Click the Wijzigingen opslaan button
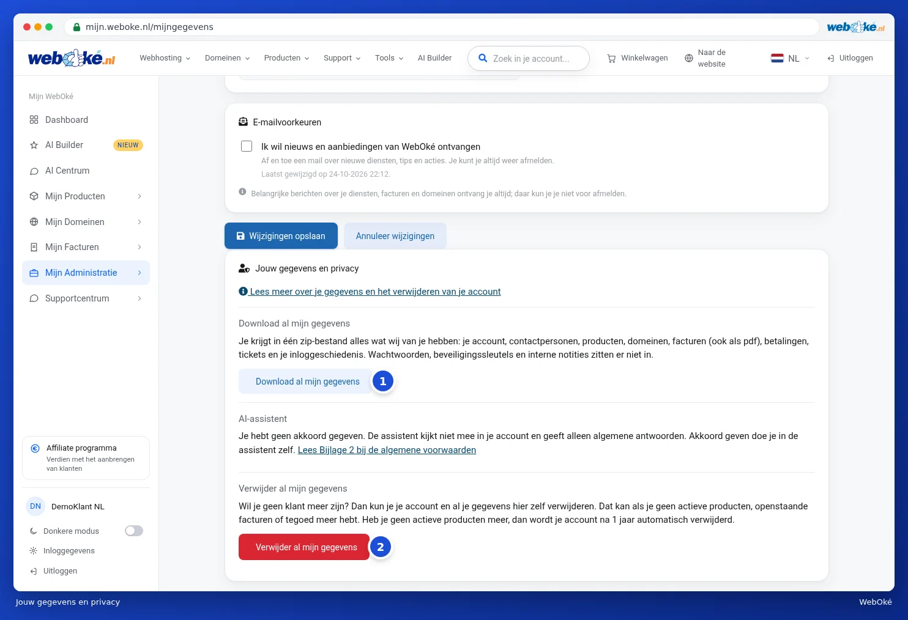 coord(281,236)
